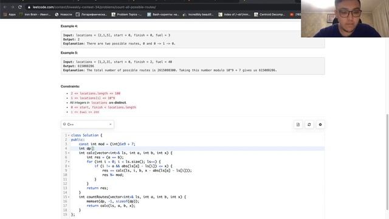Screen dimensions: 389x219
Task: Open the Новости bookmark
Action: click(63, 15)
